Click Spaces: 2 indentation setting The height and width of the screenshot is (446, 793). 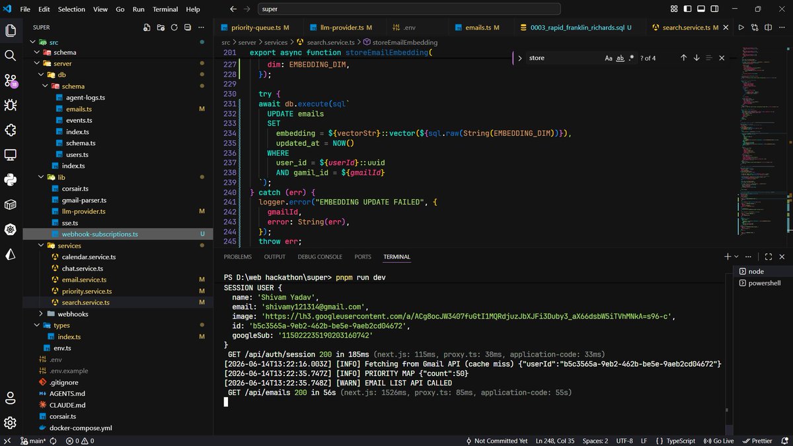tap(595, 441)
